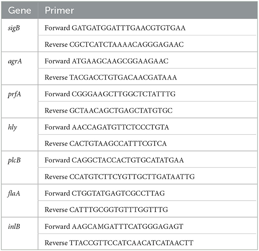This screenshot has height=251, width=259.
Task: Click agrA reverse primer TACGACCTGTGACAACGATAAA
Action: point(123,77)
